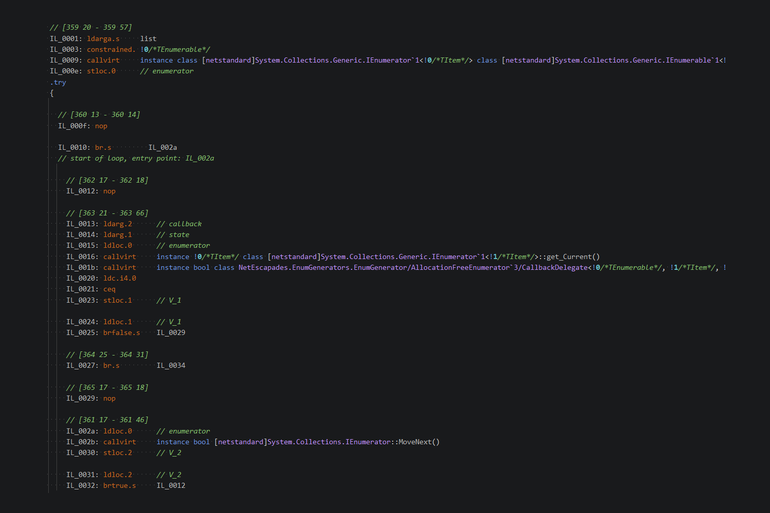Click the ldarga.s opcode on IL_0001
Screen dimensions: 770x513
click(103, 38)
